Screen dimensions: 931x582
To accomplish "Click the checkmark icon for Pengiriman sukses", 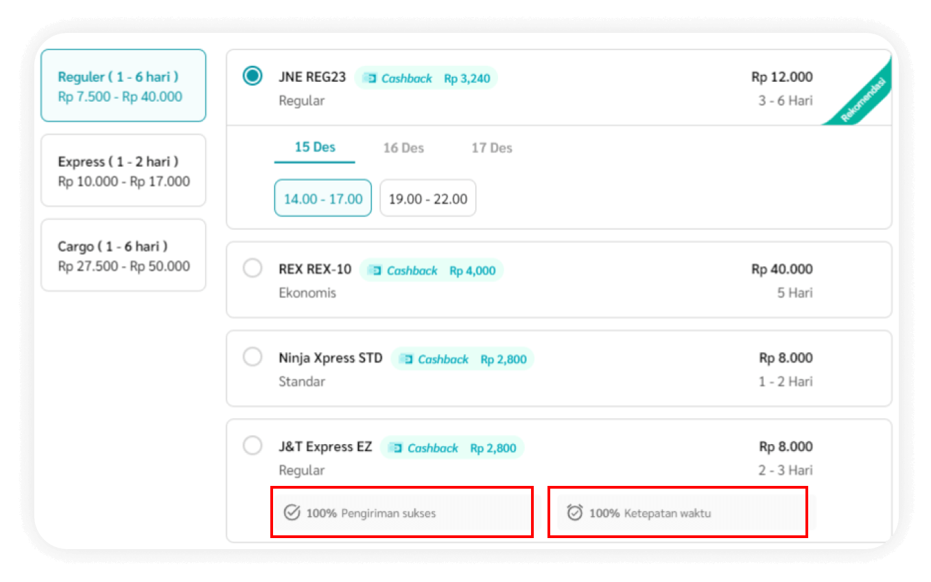I will (x=292, y=512).
